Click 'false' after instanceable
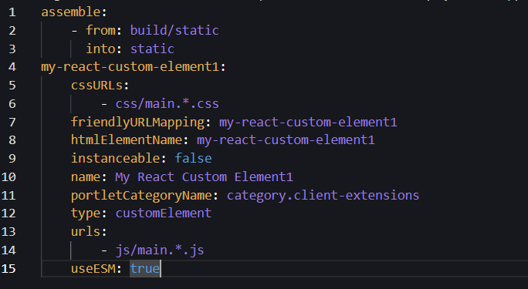This screenshot has width=528, height=289. pos(193,158)
